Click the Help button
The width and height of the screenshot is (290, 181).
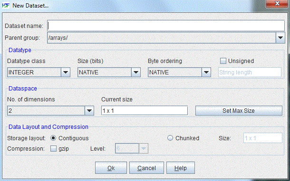[x=181, y=168]
